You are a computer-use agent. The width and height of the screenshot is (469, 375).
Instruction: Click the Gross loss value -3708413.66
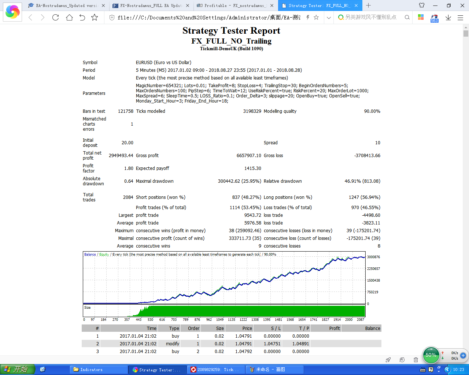pos(367,156)
